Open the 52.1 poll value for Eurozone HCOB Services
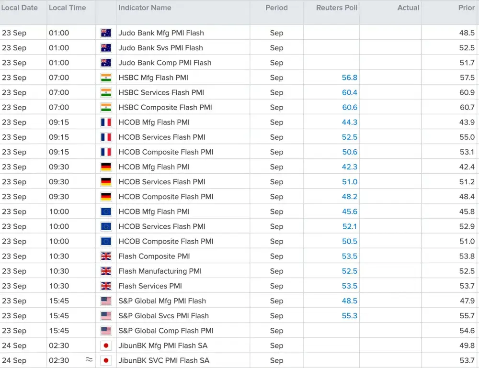 350,226
